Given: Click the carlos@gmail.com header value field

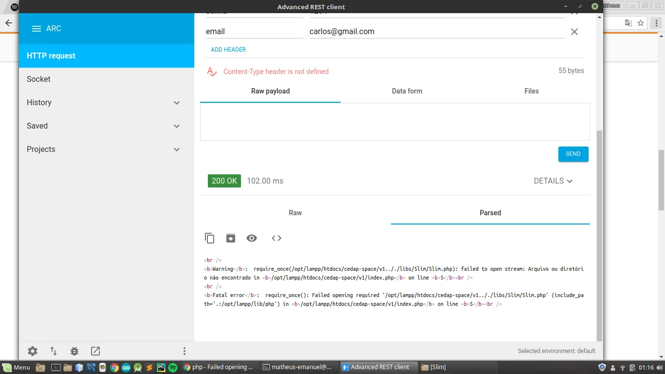Looking at the screenshot, I should coord(437,32).
